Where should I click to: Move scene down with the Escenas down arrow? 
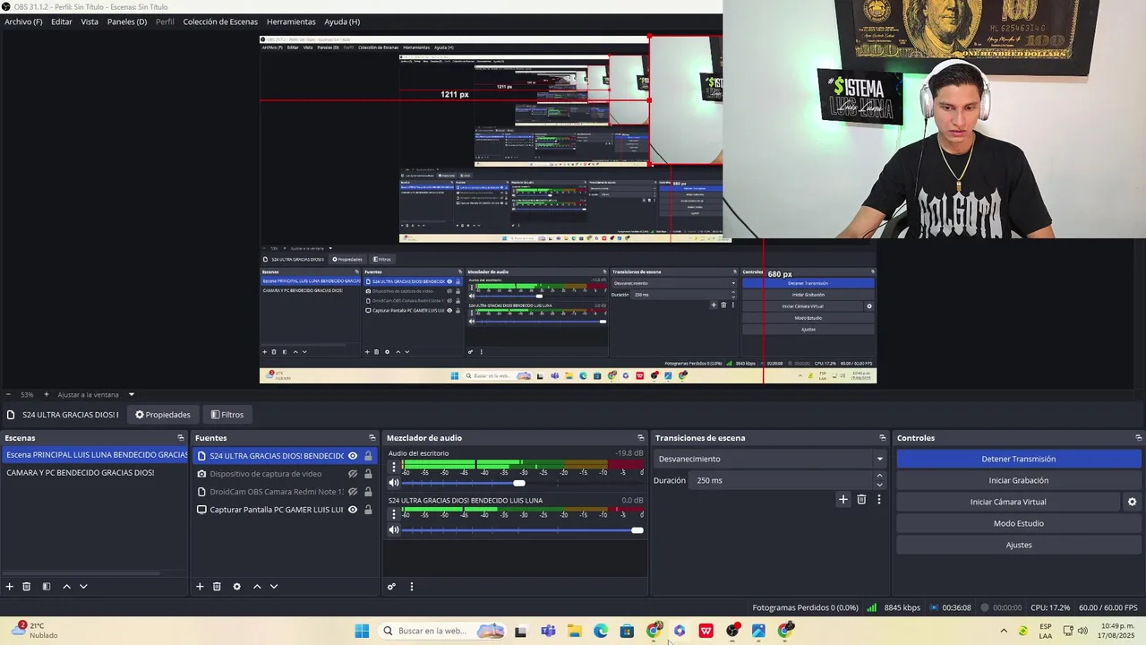pos(83,587)
